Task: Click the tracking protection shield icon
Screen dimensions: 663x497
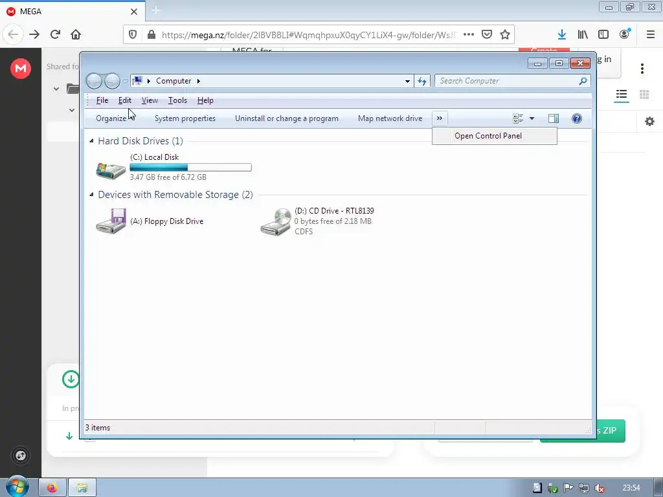Action: point(133,35)
